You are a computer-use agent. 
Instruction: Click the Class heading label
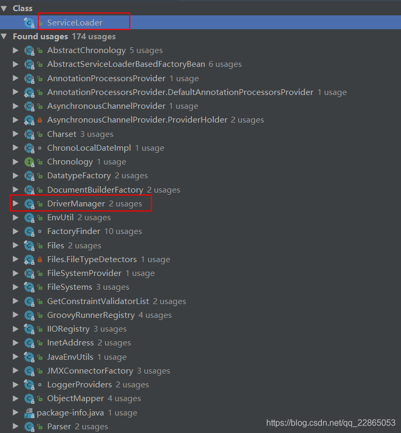click(x=23, y=8)
